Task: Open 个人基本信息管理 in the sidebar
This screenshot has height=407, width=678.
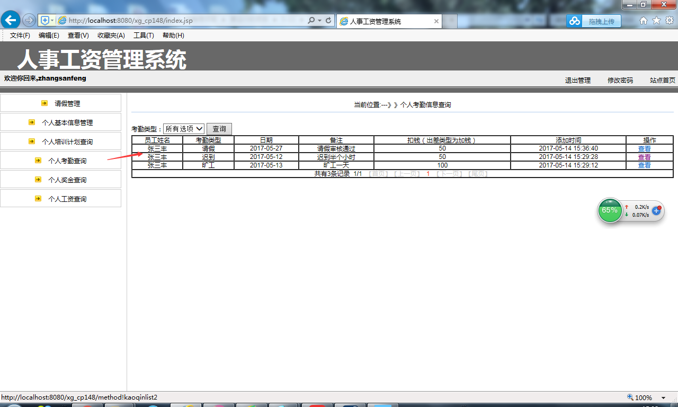Action: point(67,123)
